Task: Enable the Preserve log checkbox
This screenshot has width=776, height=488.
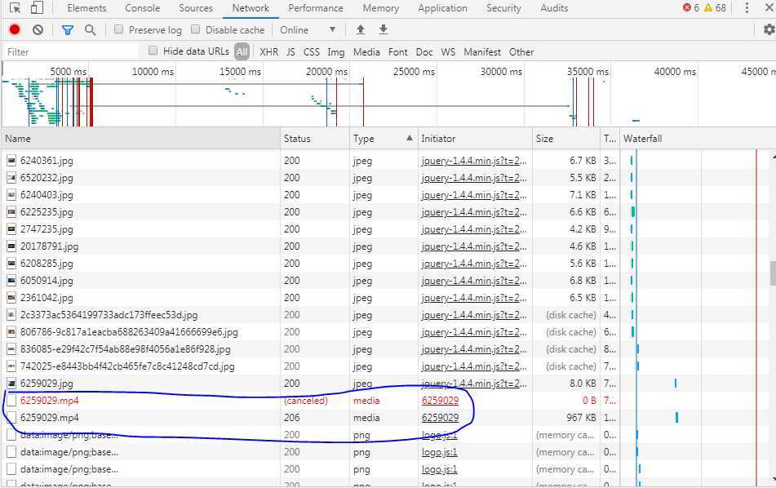Action: [x=119, y=29]
